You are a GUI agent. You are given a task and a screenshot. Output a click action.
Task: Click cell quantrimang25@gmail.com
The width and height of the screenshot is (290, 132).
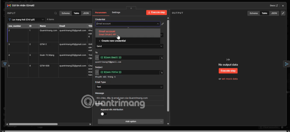pos(73,66)
